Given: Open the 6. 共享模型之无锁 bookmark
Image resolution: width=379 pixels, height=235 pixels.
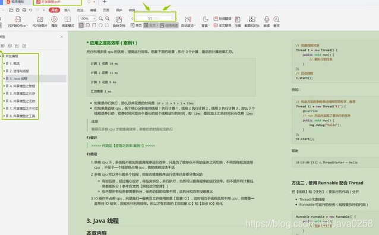Looking at the screenshot, I should pos(22,101).
